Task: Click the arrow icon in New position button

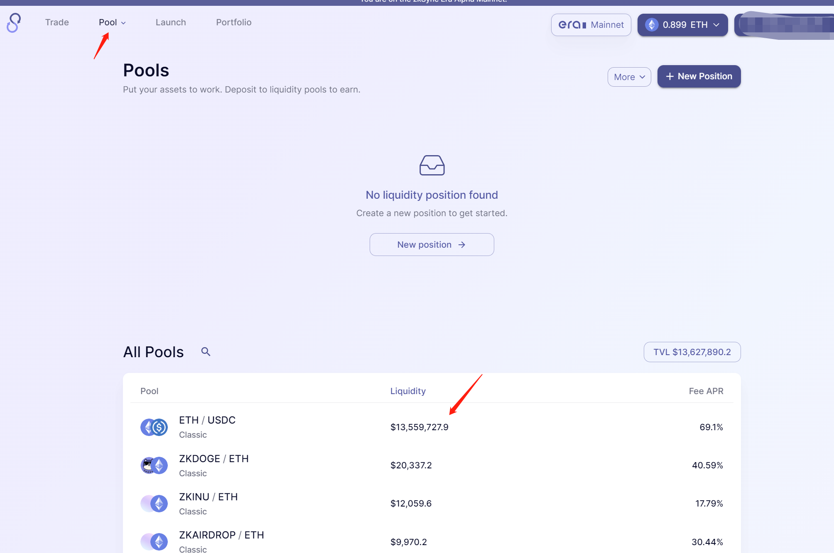Action: coord(461,245)
